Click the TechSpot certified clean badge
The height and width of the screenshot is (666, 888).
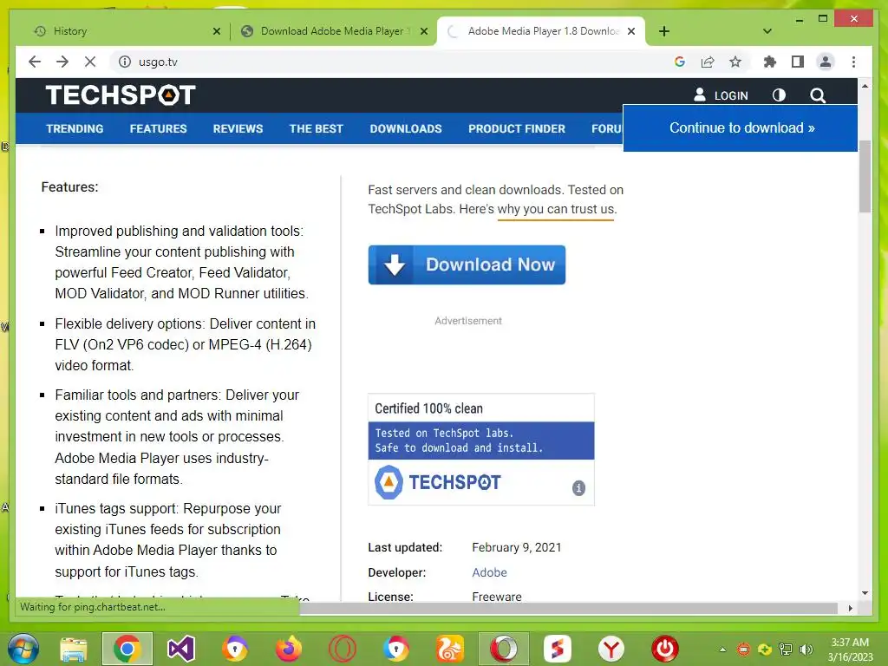(480, 449)
